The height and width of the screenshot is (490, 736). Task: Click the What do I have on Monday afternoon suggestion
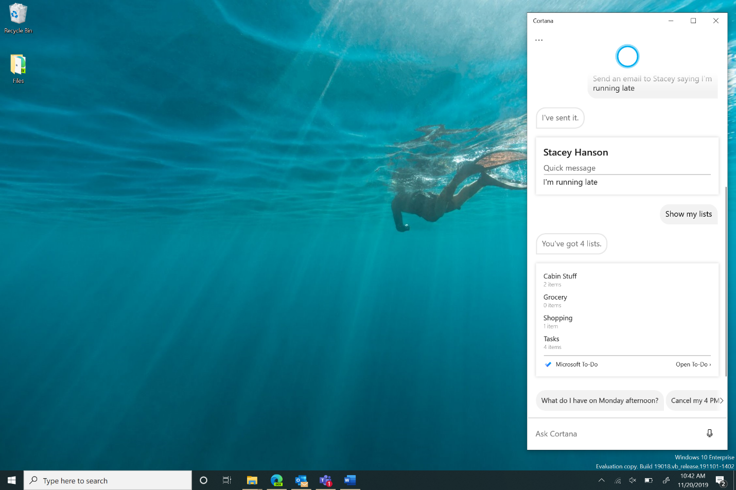tap(600, 400)
